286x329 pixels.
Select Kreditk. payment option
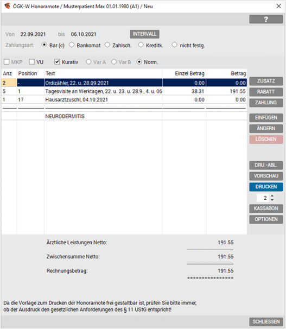[141, 45]
